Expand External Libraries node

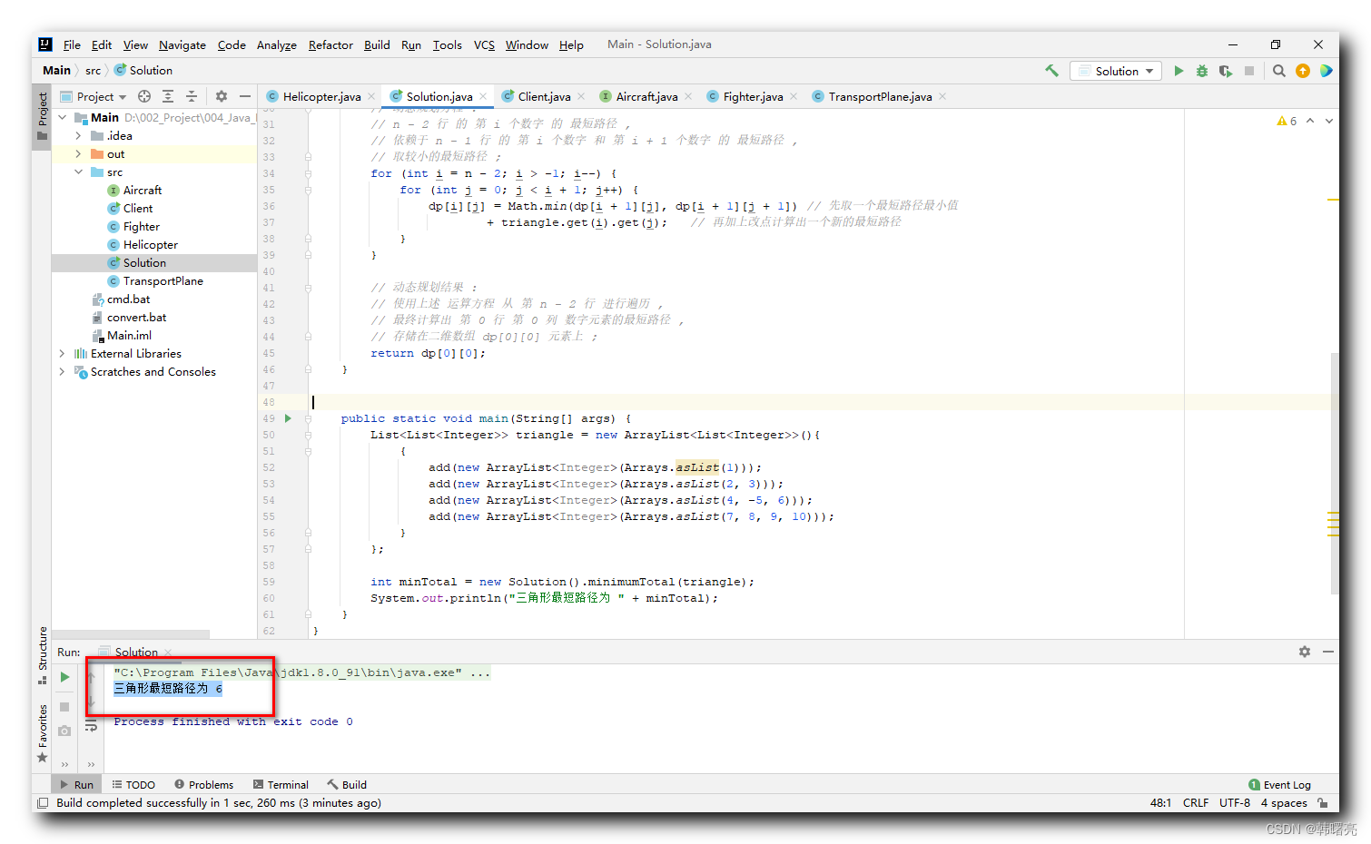click(x=62, y=354)
